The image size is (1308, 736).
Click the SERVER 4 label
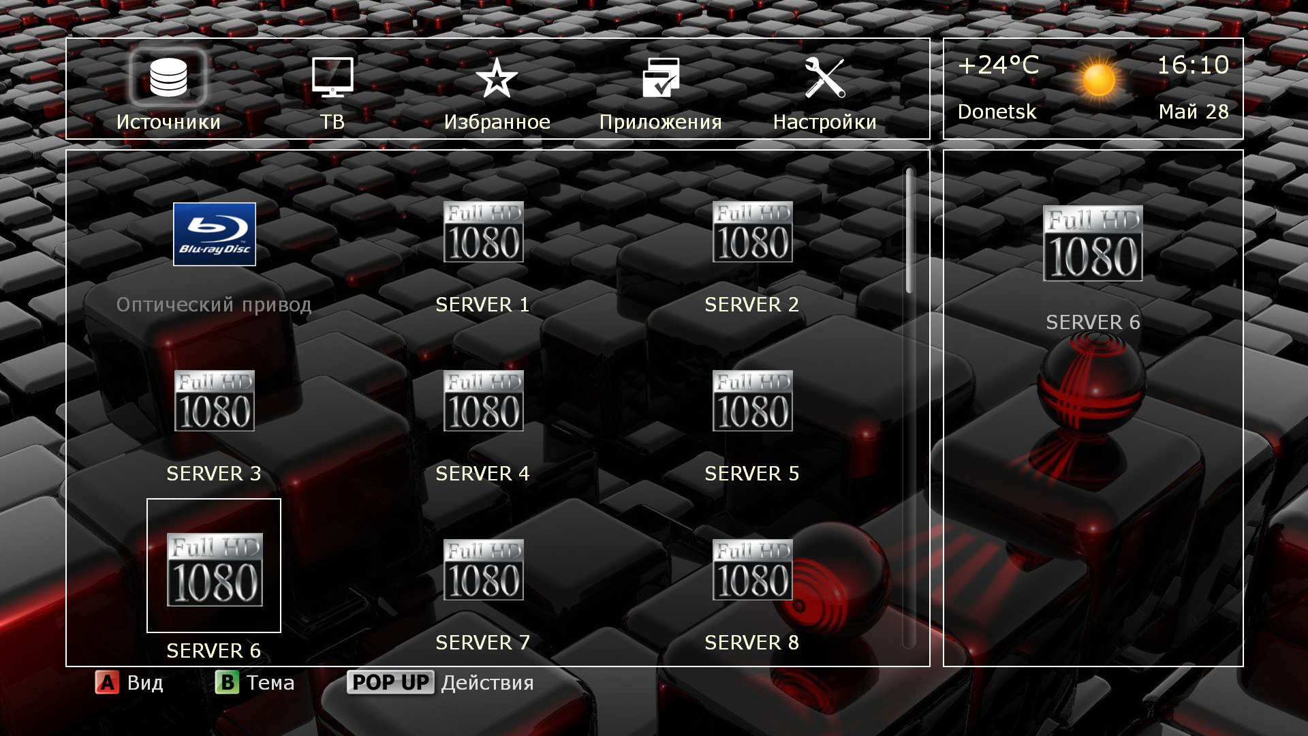pyautogui.click(x=482, y=474)
